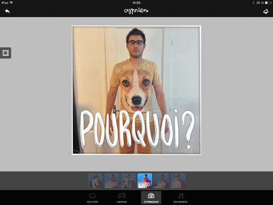Choose the second overlay thumbnail
Screen dimensions: 273x205
click(112, 181)
